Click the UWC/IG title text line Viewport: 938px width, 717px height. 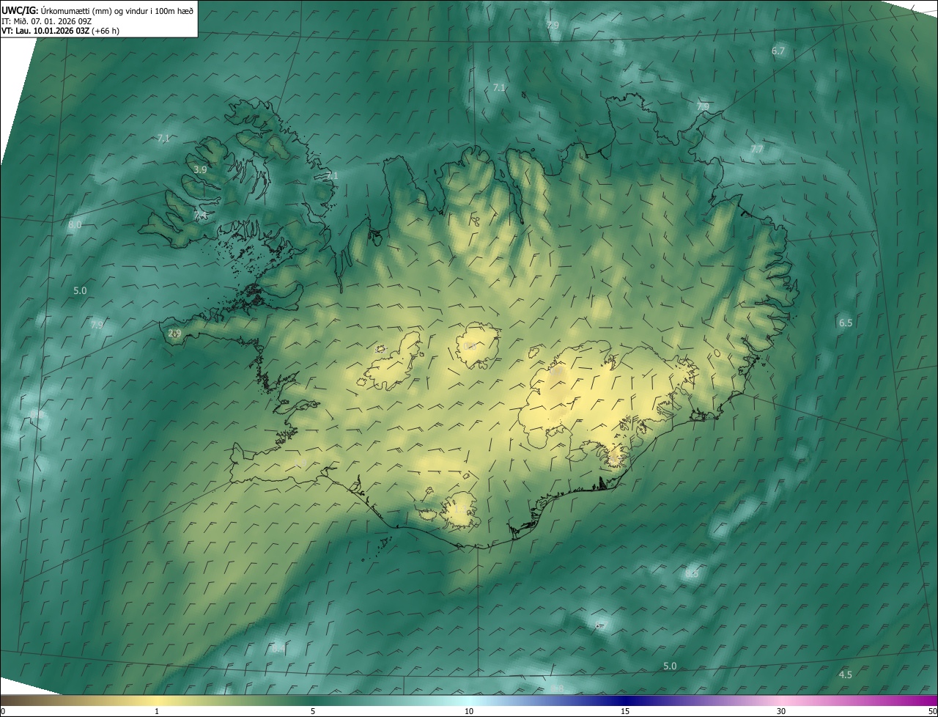coord(97,10)
